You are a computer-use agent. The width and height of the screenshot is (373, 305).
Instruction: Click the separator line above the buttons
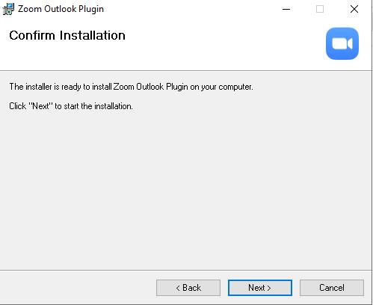coord(185,270)
